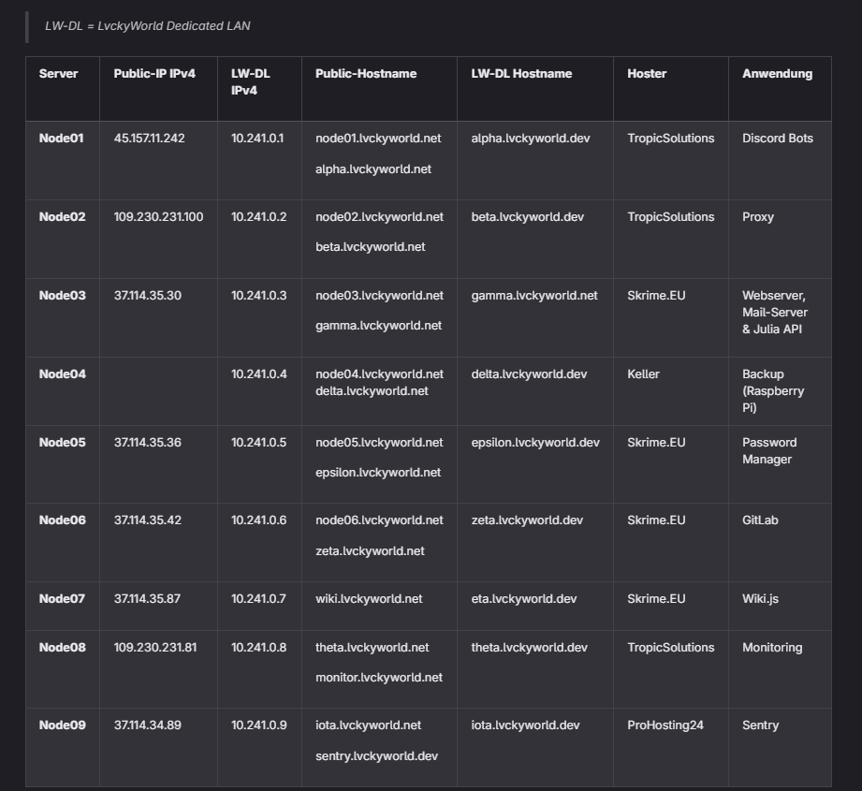The height and width of the screenshot is (791, 862).
Task: Click the Public-Hostname column header
Action: click(x=366, y=74)
